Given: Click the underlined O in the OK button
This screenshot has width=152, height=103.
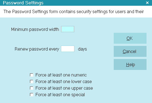Looking at the screenshot, I should coord(128,38).
